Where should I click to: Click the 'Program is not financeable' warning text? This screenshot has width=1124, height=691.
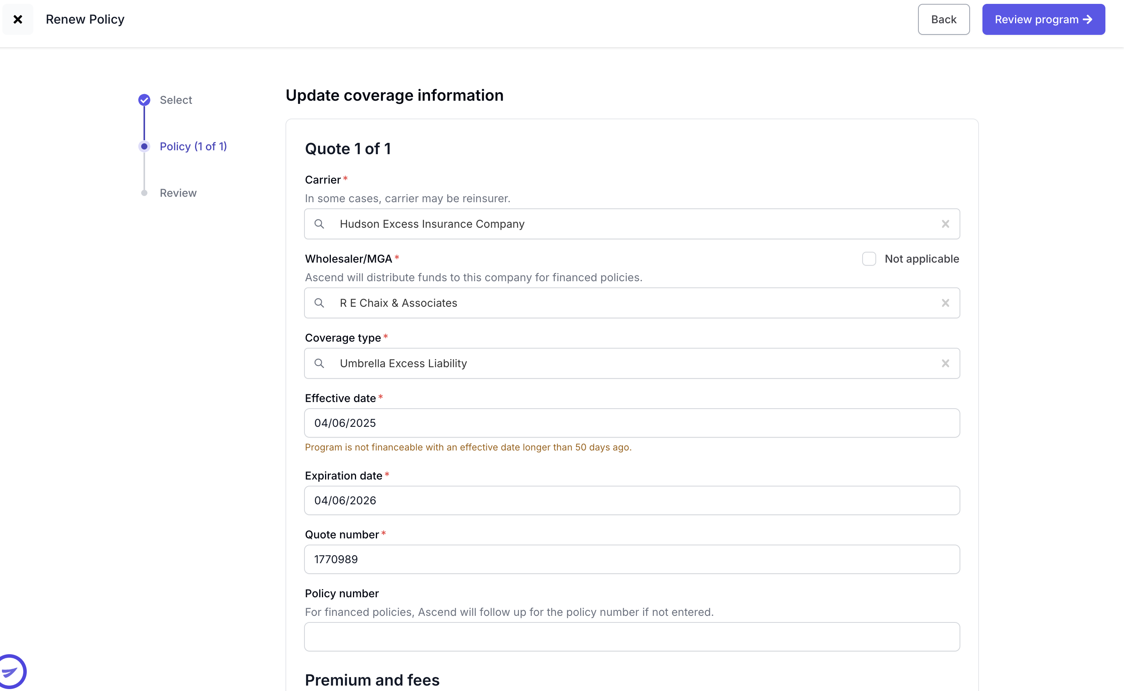coord(468,447)
